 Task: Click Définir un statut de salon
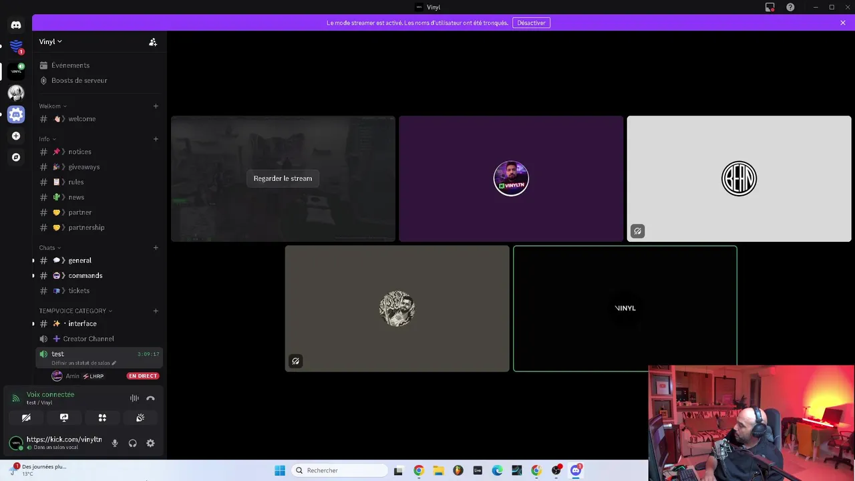pos(80,363)
